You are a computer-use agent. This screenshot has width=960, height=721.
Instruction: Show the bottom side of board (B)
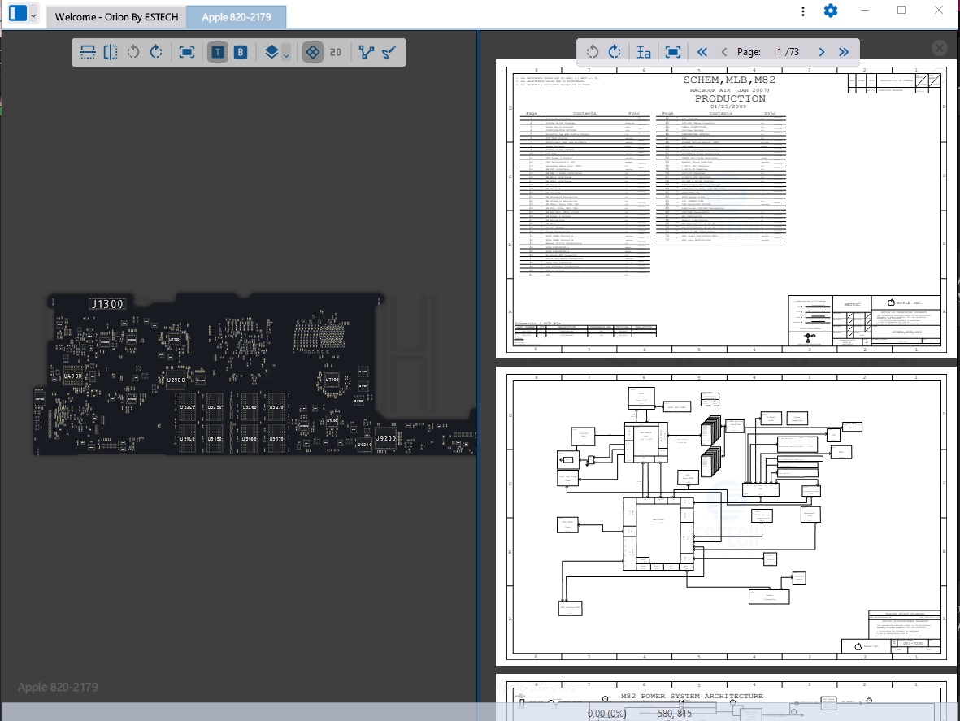[241, 52]
